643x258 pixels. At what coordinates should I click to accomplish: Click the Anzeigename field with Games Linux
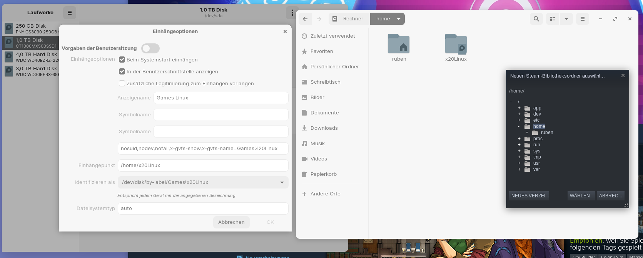tap(221, 98)
